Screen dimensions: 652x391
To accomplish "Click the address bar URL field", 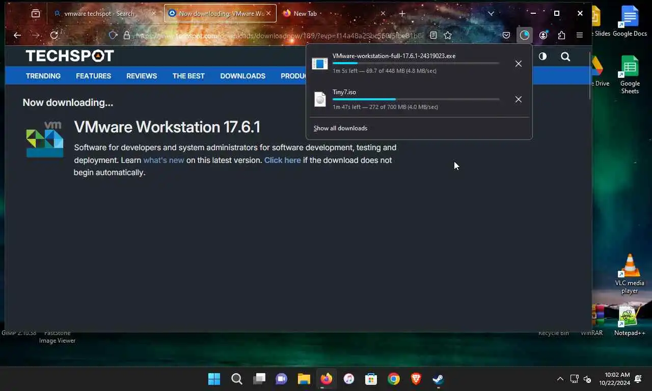I will click(x=279, y=35).
